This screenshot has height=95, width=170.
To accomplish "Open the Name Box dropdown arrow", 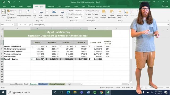I will point(13,25).
